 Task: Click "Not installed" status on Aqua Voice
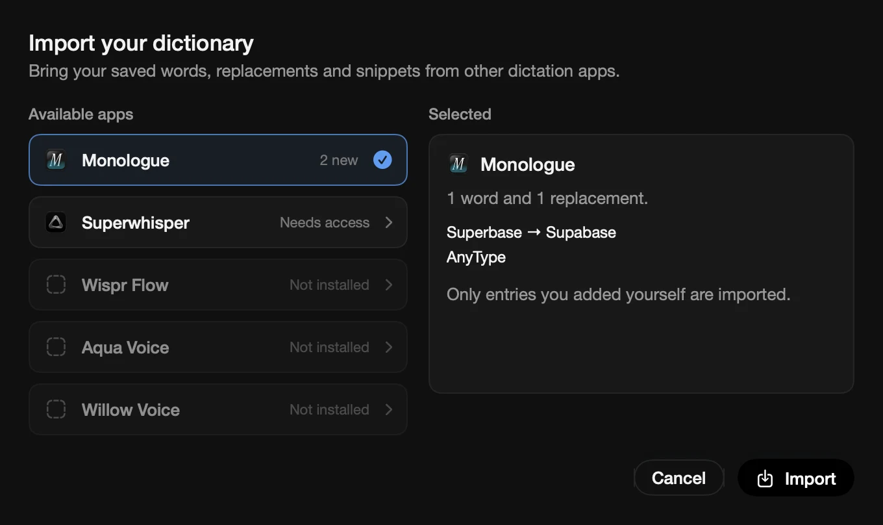click(329, 348)
